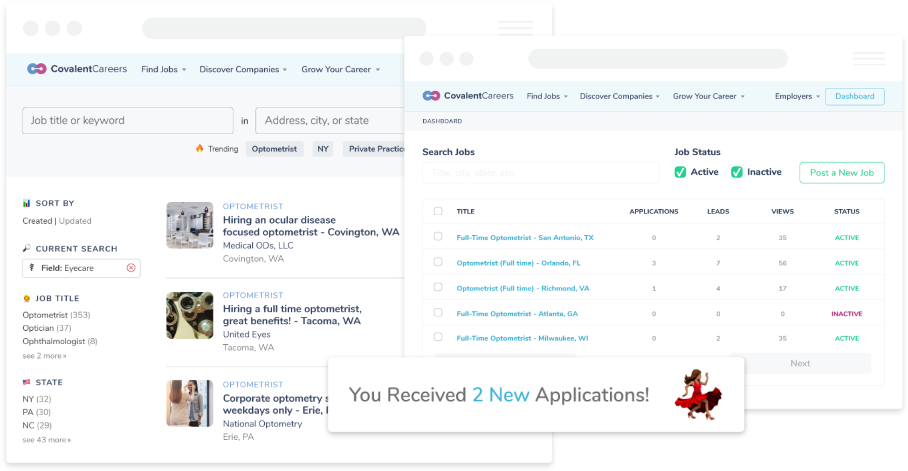Viewport: 908px width, 471px height.
Task: Click the trending flame icon
Action: [x=199, y=149]
